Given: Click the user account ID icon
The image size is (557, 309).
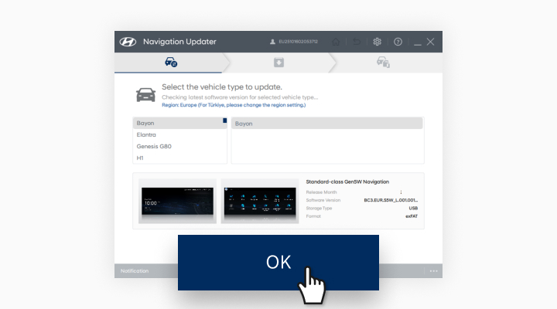Looking at the screenshot, I should [x=272, y=42].
